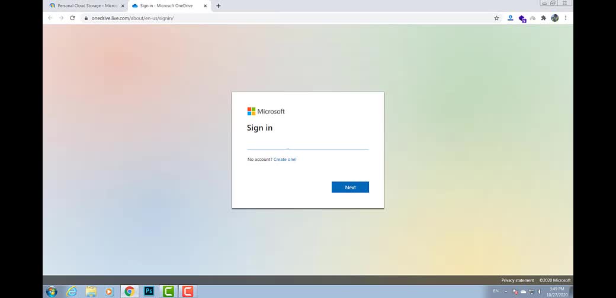Click the Chrome profile avatar

554,18
